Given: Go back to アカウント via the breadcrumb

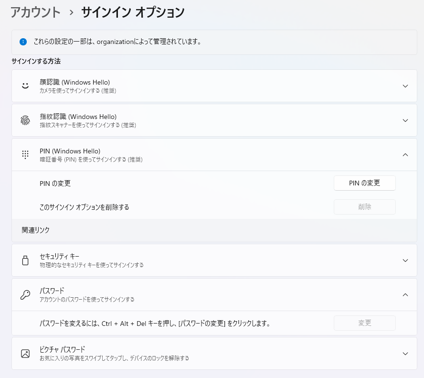Looking at the screenshot, I should coord(36,12).
